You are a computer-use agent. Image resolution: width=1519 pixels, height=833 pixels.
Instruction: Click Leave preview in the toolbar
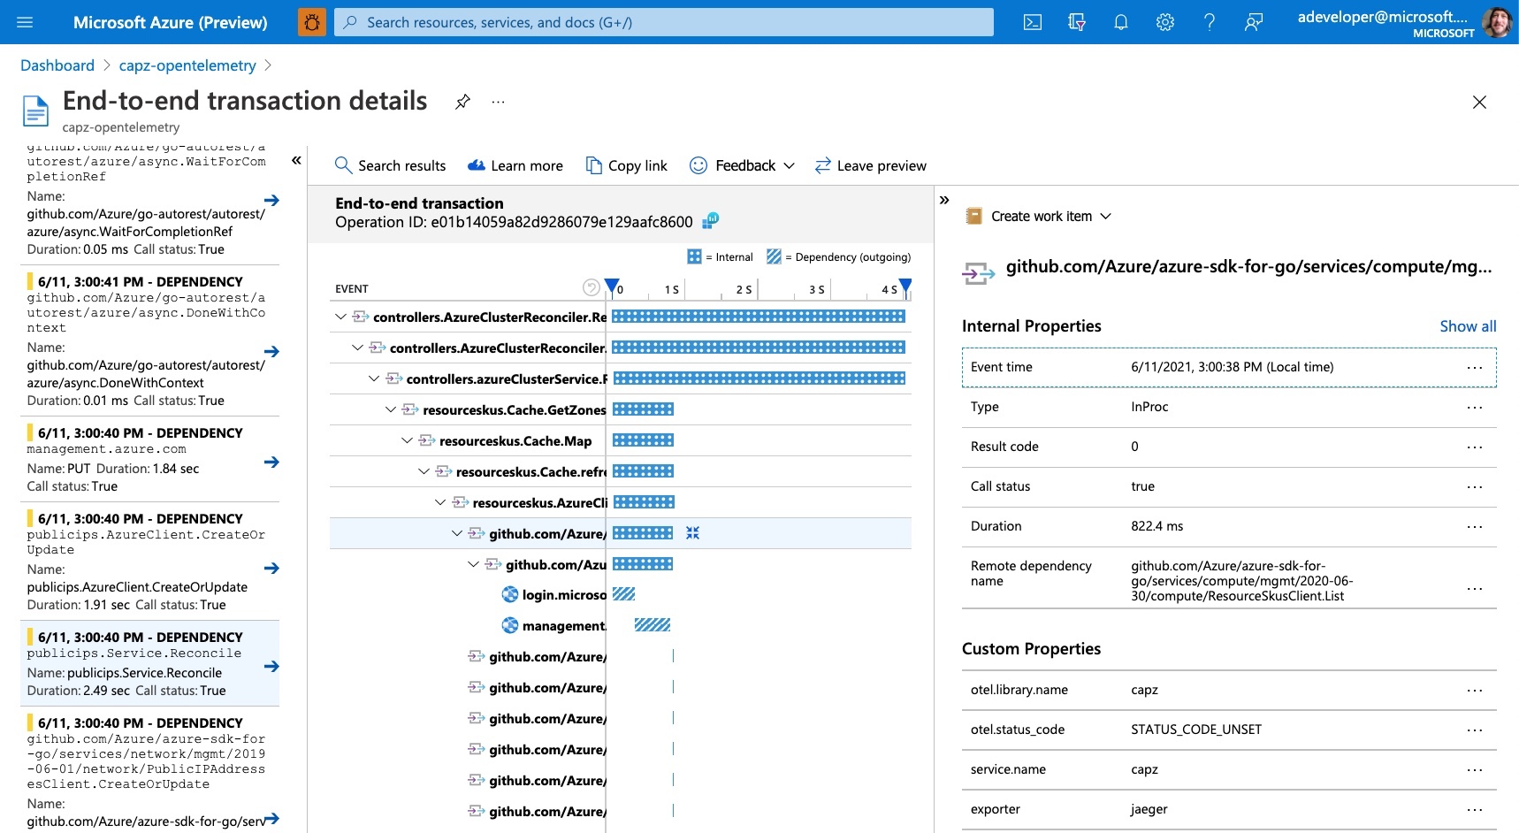coord(871,165)
